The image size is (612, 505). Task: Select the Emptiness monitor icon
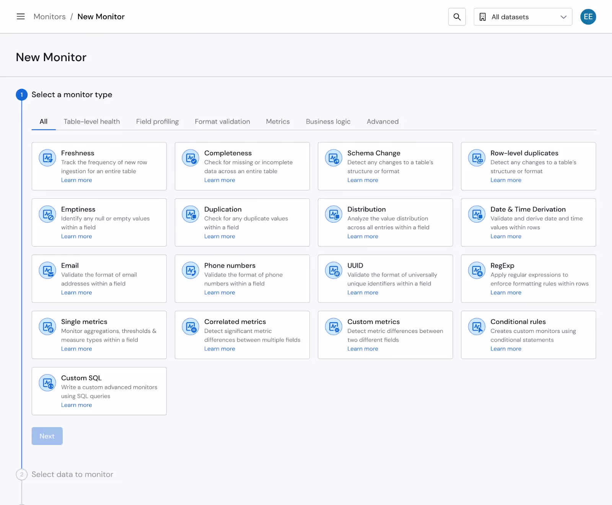(47, 214)
